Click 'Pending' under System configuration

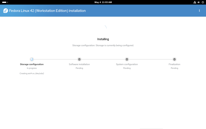tap(127, 68)
